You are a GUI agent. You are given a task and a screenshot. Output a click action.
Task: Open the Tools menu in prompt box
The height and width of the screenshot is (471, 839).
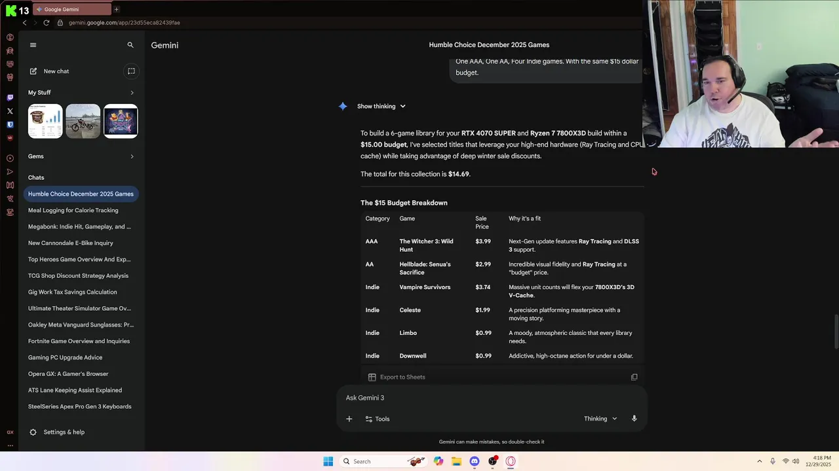pyautogui.click(x=378, y=419)
